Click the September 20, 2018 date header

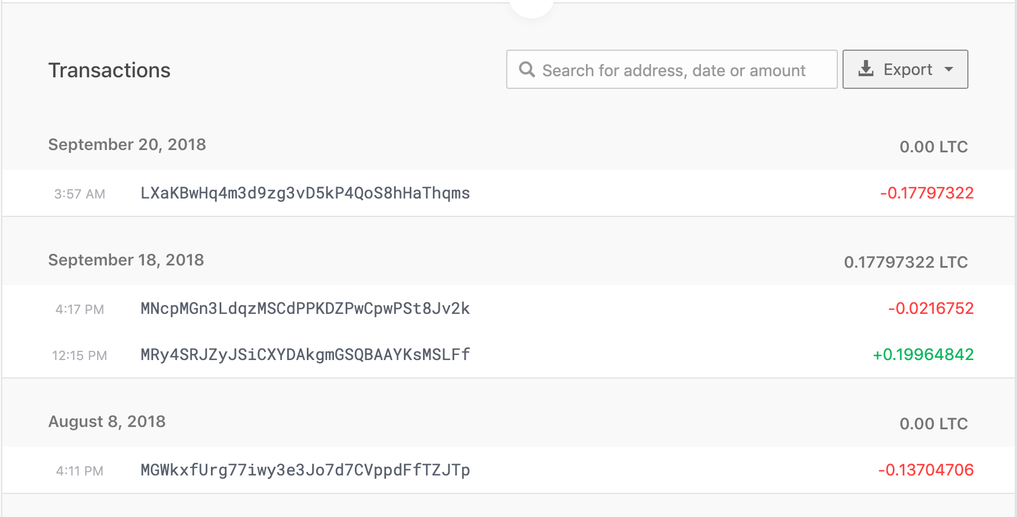(x=127, y=145)
